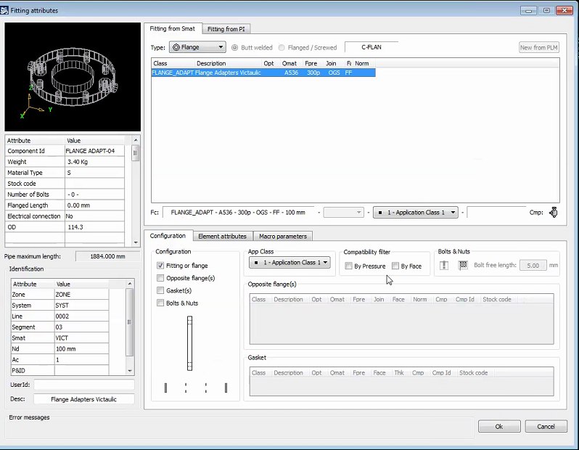
Task: Open the Application Class 1 dropdown beside Fc
Action: (x=416, y=213)
